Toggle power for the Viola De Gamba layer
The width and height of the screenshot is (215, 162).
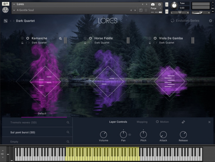155,38
